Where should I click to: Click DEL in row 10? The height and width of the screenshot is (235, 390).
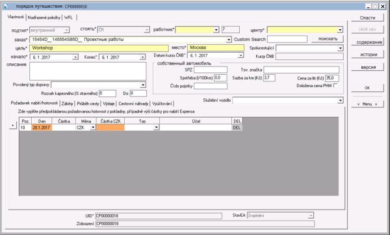[x=237, y=128]
